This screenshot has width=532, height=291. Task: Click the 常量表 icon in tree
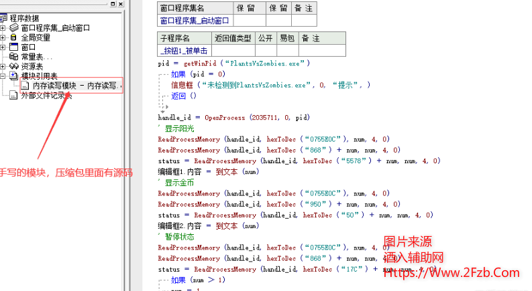(x=14, y=57)
